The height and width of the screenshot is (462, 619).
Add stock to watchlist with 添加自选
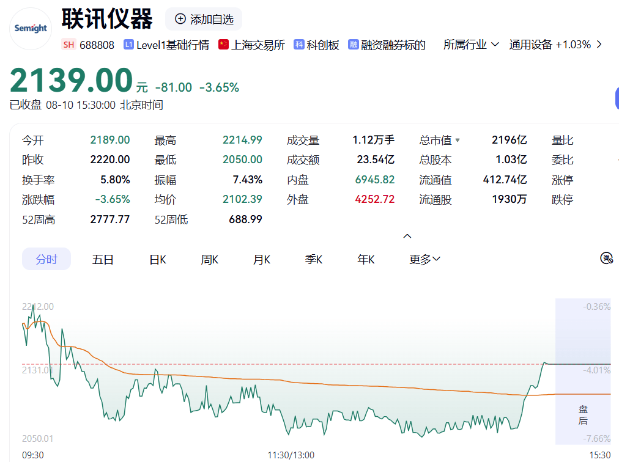tap(204, 19)
